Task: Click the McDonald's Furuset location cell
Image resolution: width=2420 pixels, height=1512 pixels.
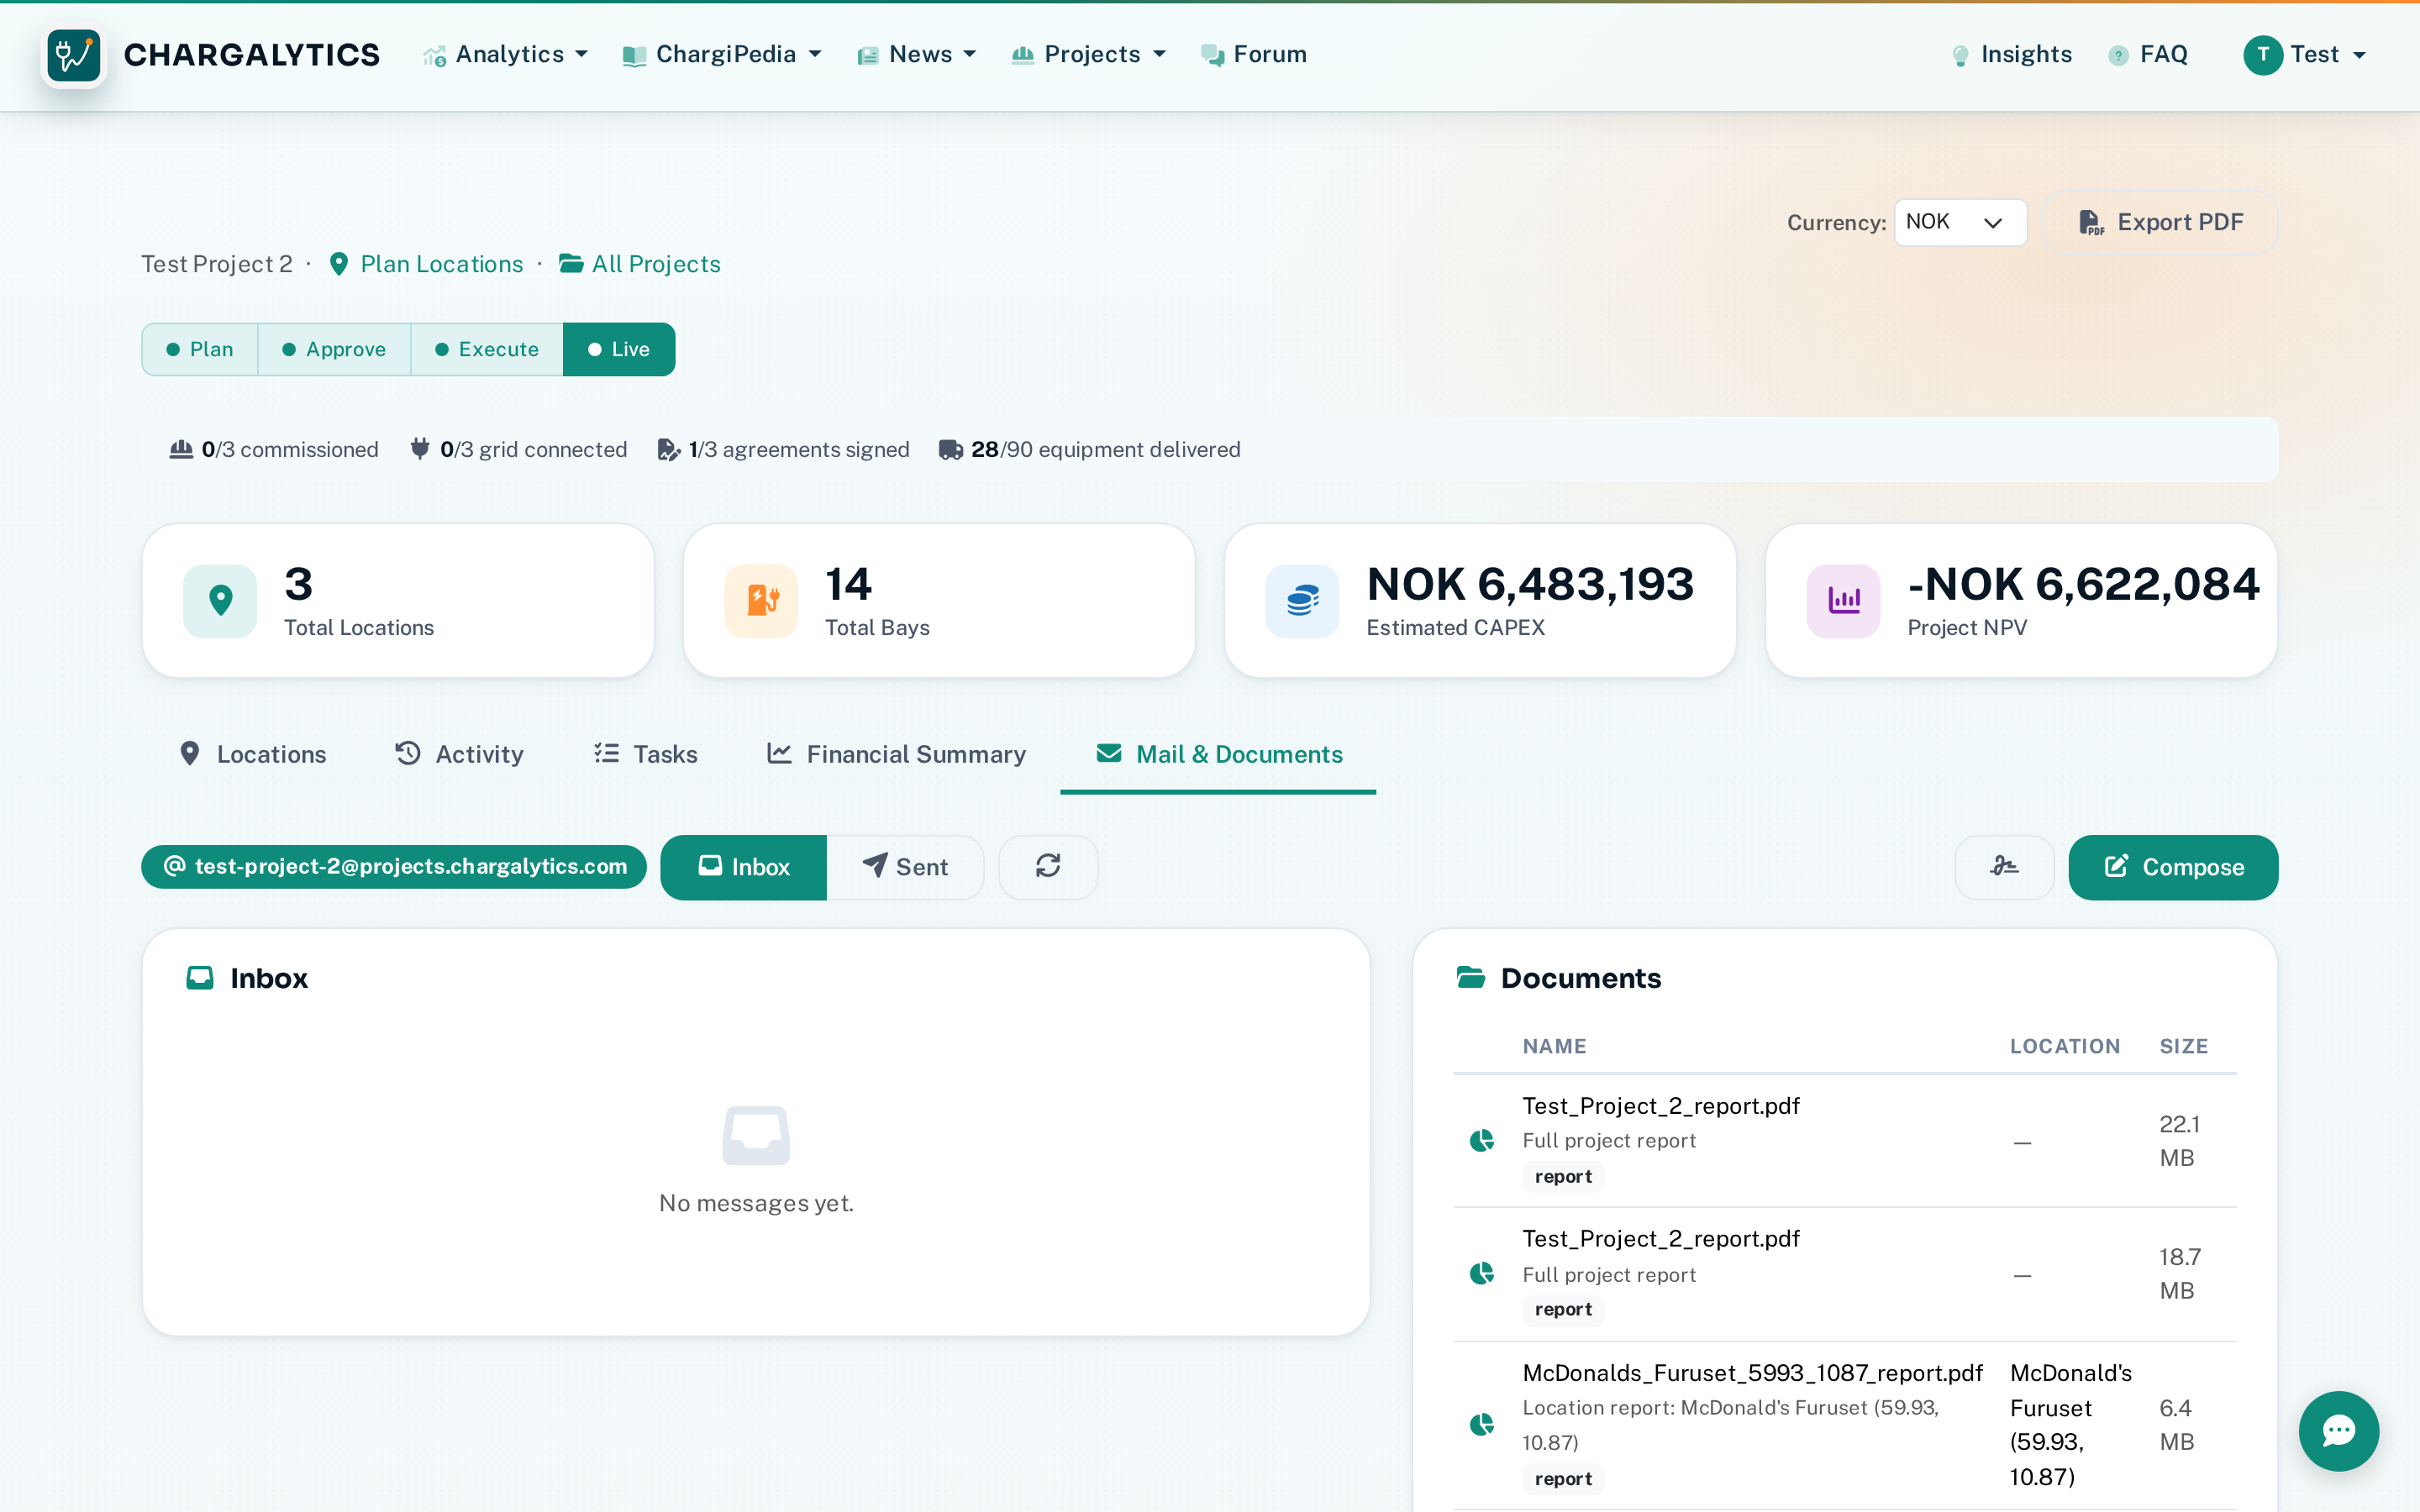Action: pyautogui.click(x=2071, y=1425)
